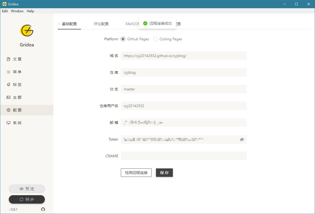Open the Help menu
Image resolution: width=315 pixels, height=214 pixels.
coord(30,11)
